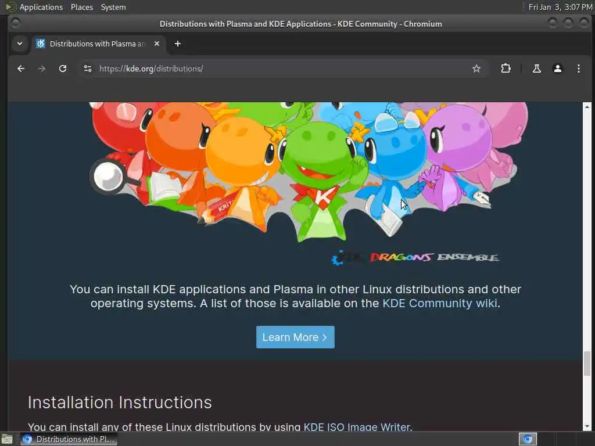Click the clock showing Fri Jan 3
The height and width of the screenshot is (446, 595).
[561, 7]
